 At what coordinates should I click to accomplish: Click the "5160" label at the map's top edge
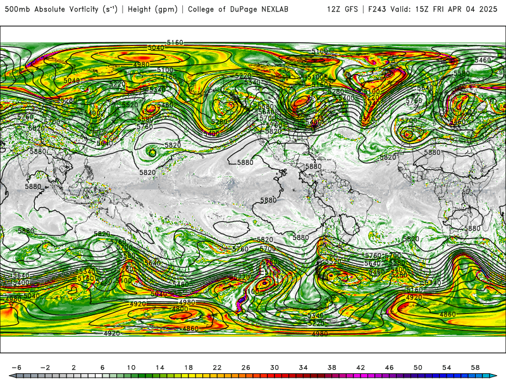[175, 42]
